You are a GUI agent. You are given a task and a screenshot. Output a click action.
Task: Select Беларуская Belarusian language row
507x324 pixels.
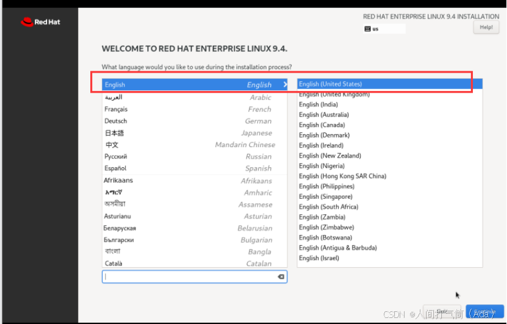click(x=195, y=228)
